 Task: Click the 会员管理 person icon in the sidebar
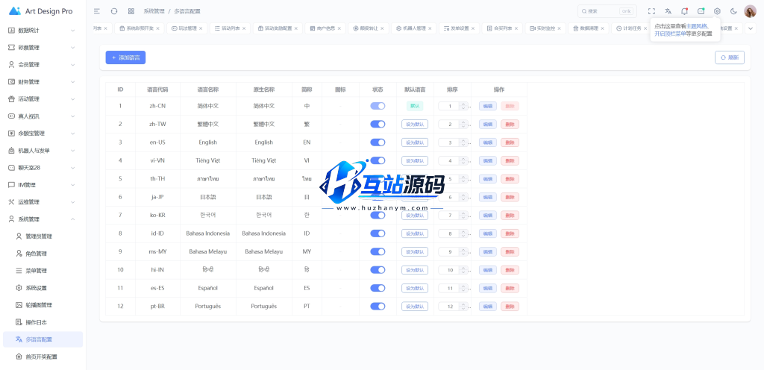[x=12, y=65]
